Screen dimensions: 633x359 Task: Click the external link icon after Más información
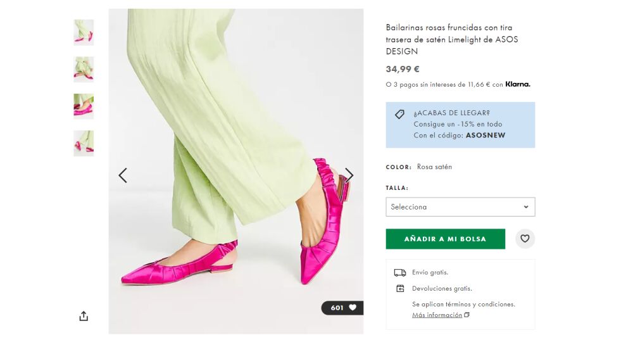pyautogui.click(x=467, y=315)
